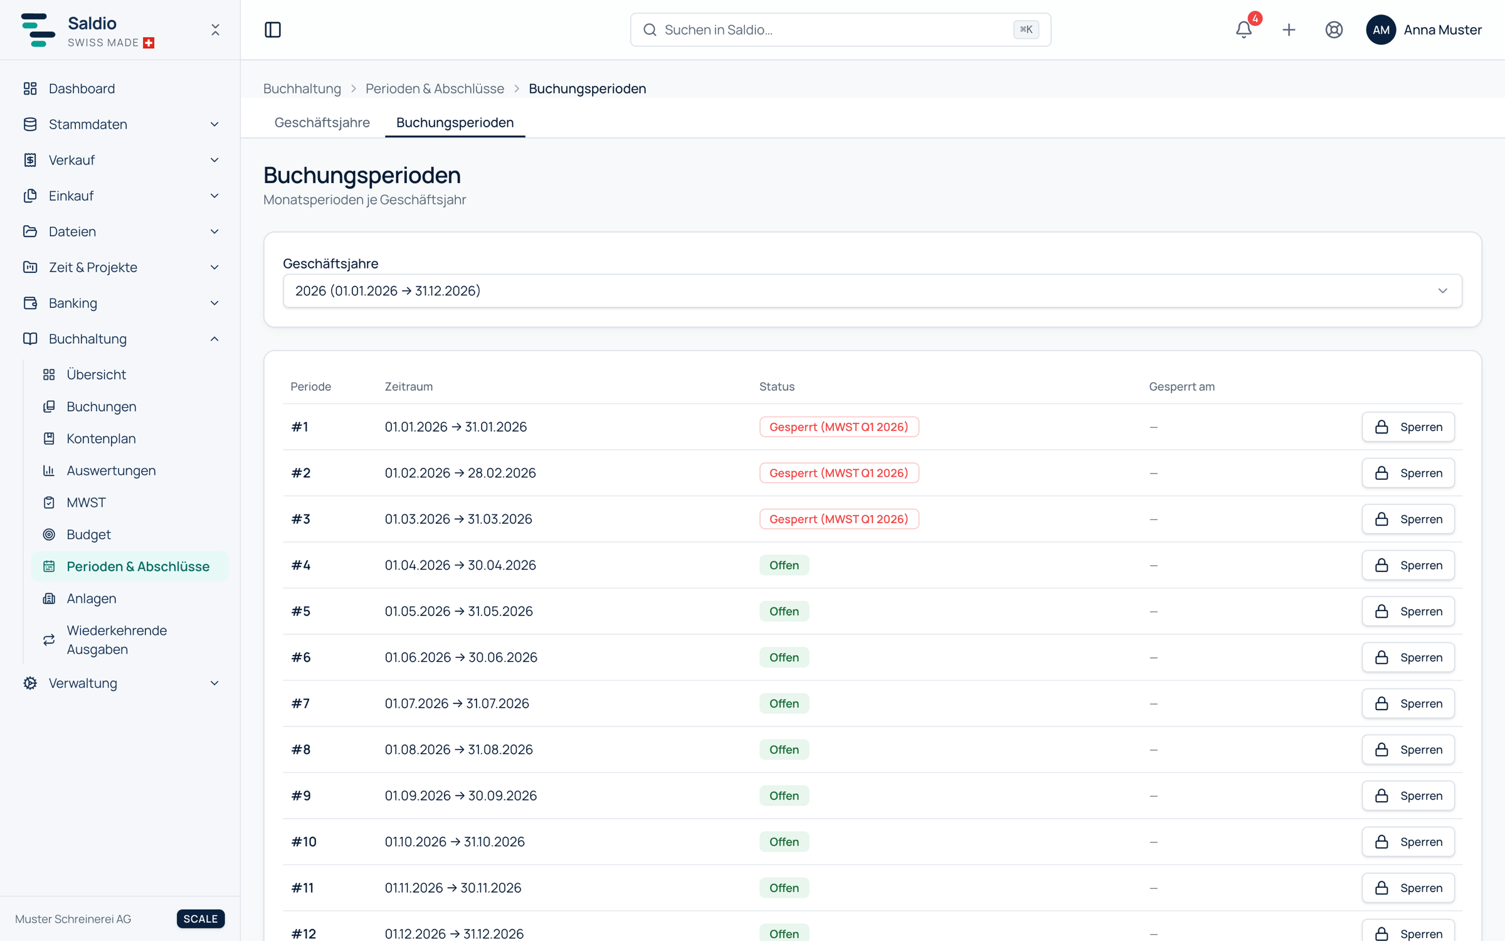Open the Übersicht sidebar item
Viewport: 1505px width, 941px height.
tap(129, 375)
